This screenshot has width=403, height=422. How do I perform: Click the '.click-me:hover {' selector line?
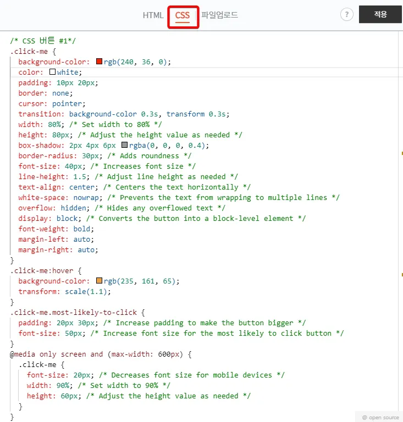click(46, 271)
